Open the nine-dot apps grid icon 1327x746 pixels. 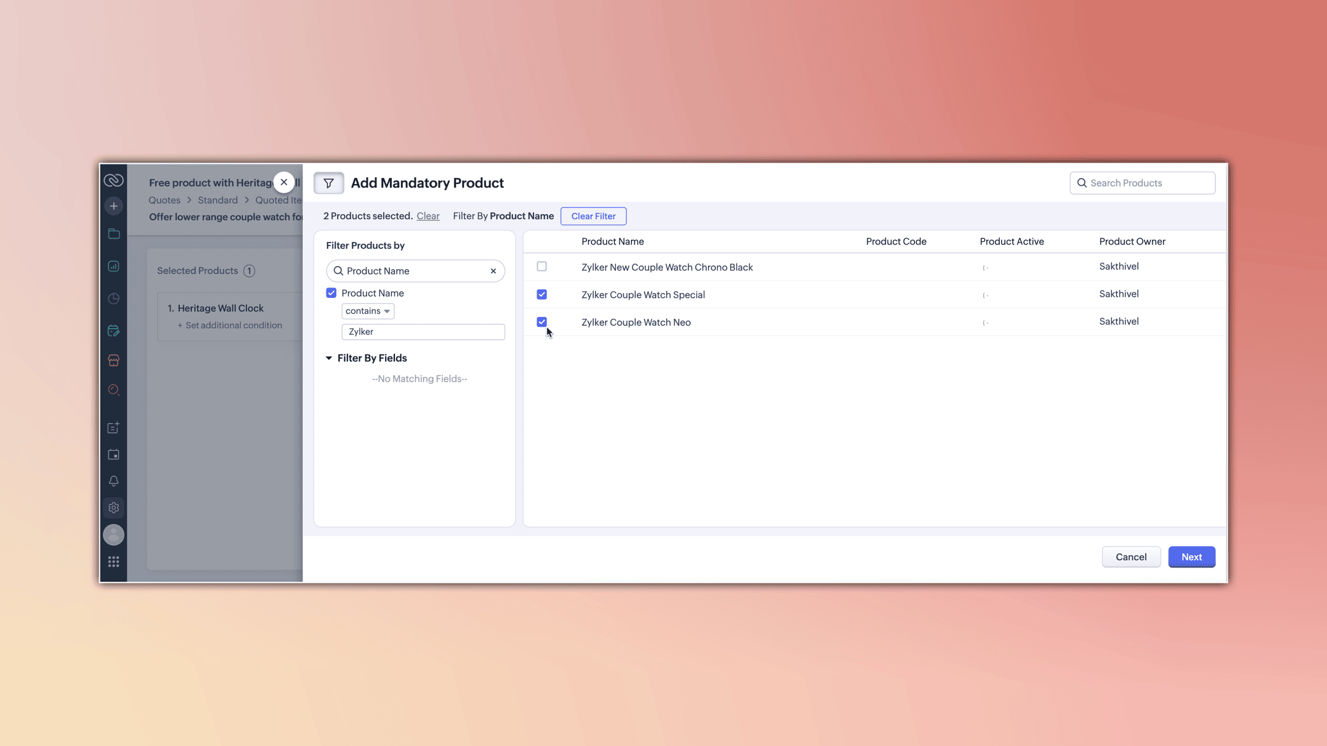pyautogui.click(x=113, y=561)
